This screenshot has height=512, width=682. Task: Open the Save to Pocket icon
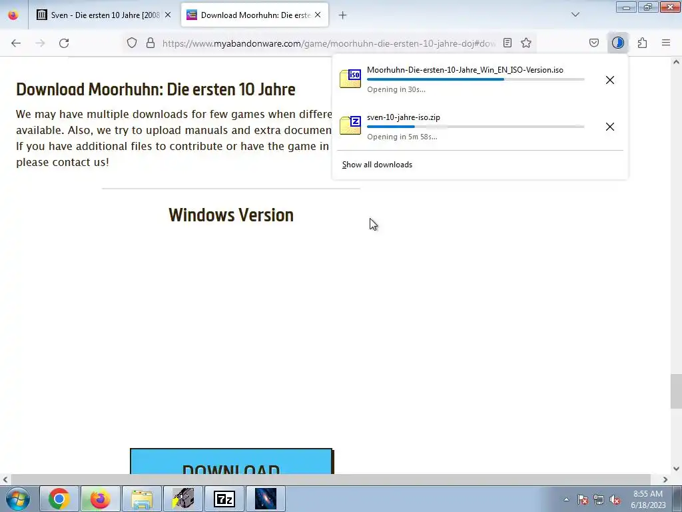pos(593,43)
